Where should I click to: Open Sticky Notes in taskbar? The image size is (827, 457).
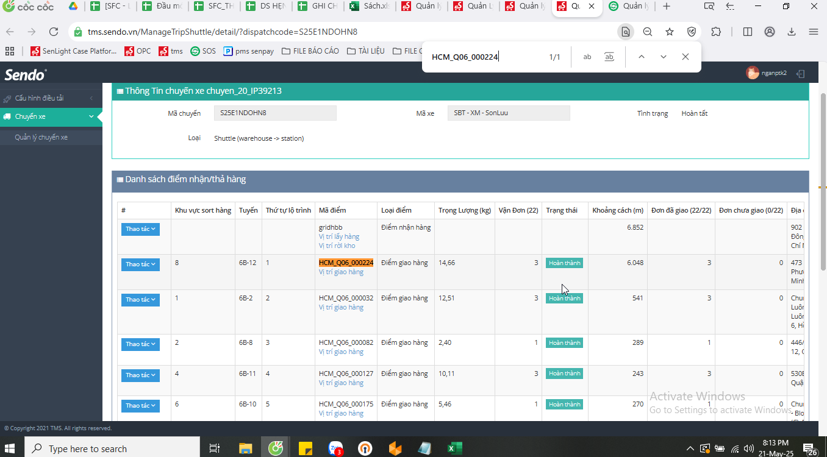pyautogui.click(x=306, y=448)
